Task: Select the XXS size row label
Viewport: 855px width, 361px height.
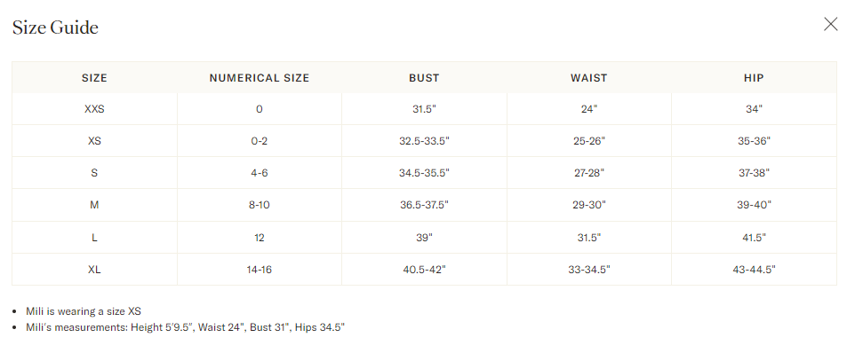Action: 94,109
